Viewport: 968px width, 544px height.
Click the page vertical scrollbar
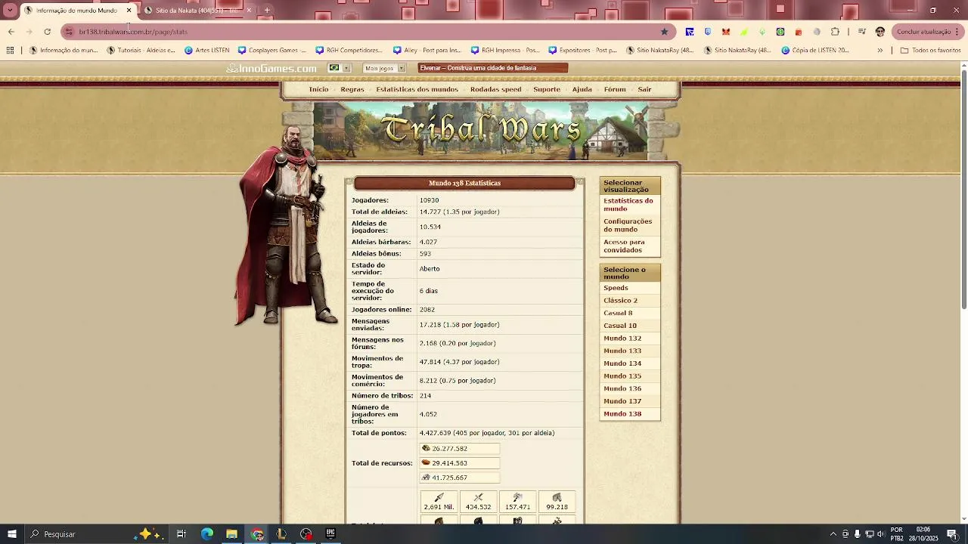coord(963,189)
